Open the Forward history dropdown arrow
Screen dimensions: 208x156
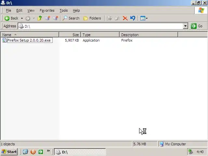point(34,18)
